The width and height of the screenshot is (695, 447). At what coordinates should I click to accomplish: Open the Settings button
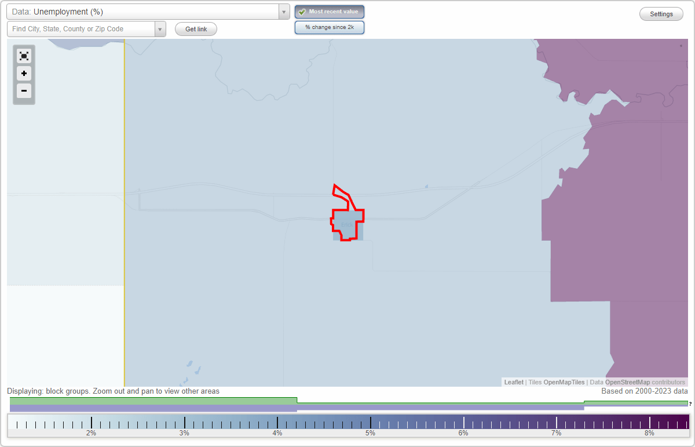pyautogui.click(x=661, y=14)
